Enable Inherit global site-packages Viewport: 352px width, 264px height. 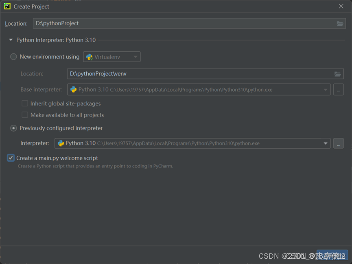click(24, 103)
